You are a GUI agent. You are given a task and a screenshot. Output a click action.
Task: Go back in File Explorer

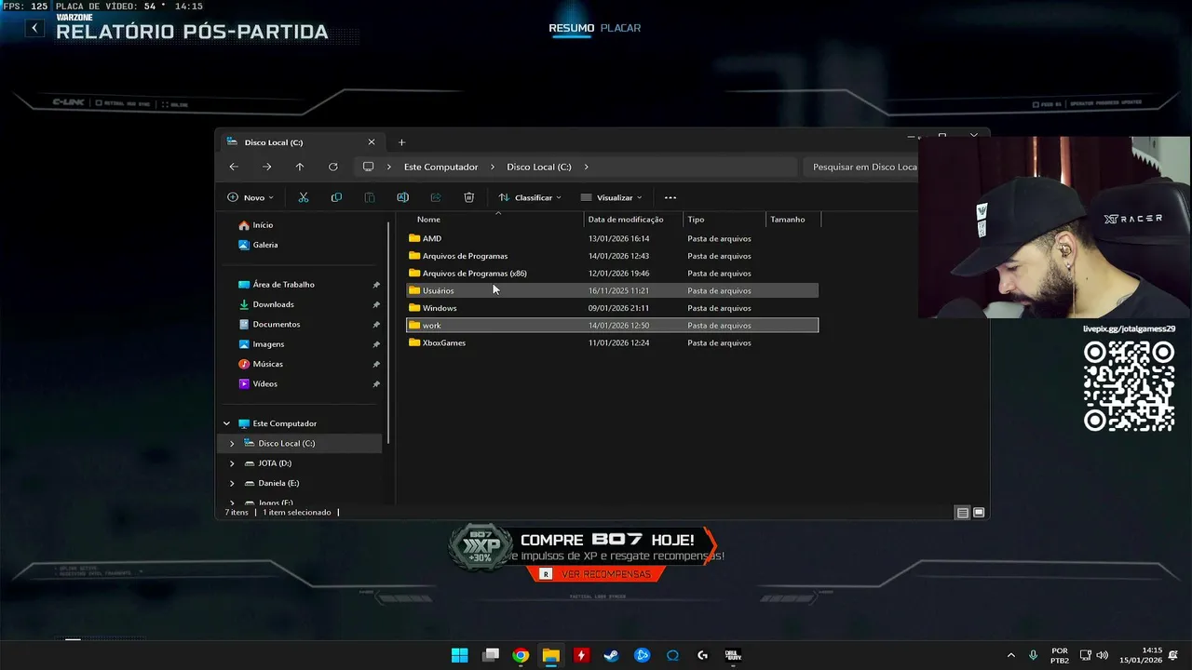234,167
